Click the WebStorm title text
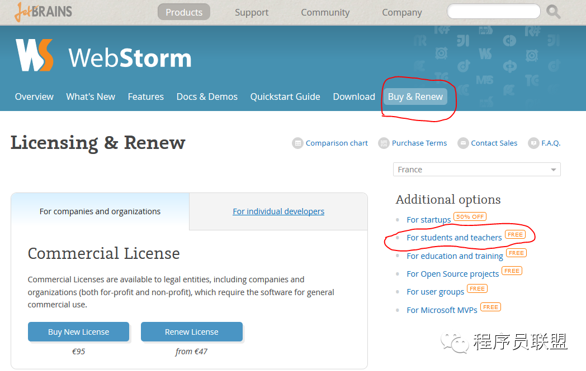This screenshot has height=371, width=586. coord(130,58)
